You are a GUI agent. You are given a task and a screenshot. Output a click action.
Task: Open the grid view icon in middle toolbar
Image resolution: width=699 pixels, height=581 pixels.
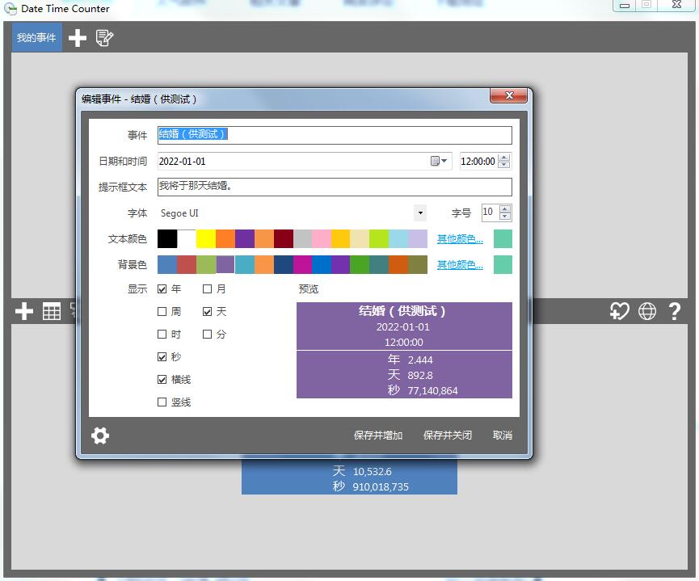(51, 311)
